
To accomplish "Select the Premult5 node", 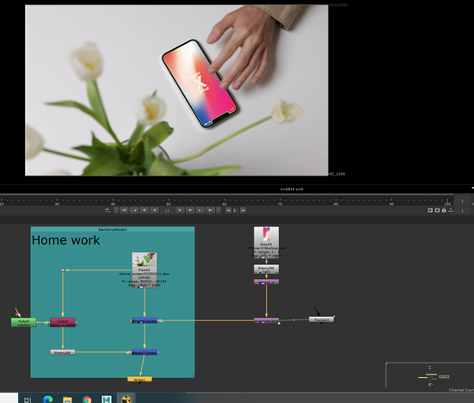I will click(x=63, y=352).
